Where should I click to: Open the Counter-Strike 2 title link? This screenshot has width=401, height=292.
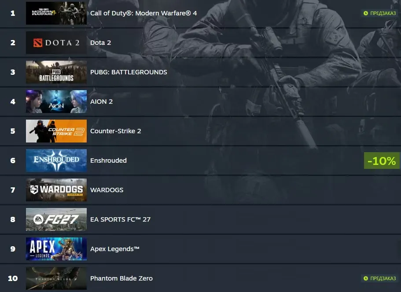coord(116,131)
